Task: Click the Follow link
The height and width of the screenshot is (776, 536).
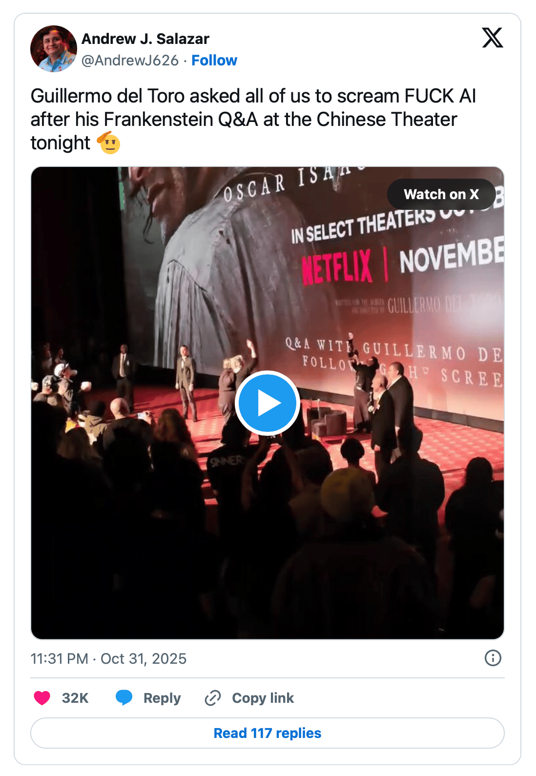Action: point(214,61)
